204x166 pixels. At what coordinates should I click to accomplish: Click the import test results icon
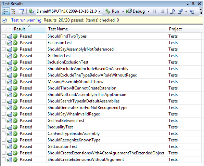(173, 11)
